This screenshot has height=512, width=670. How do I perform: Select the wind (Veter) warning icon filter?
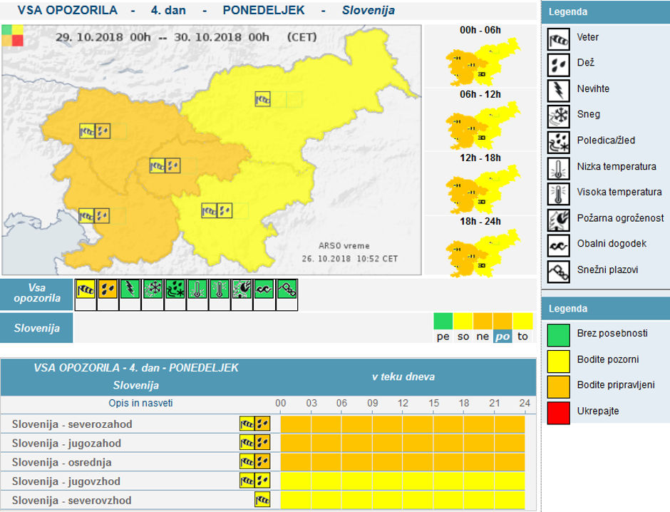(86, 289)
